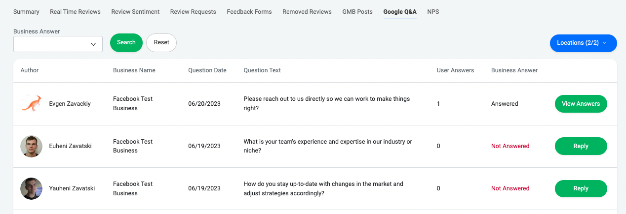Switch to Removed Reviews tab
The image size is (626, 214).
(x=307, y=12)
